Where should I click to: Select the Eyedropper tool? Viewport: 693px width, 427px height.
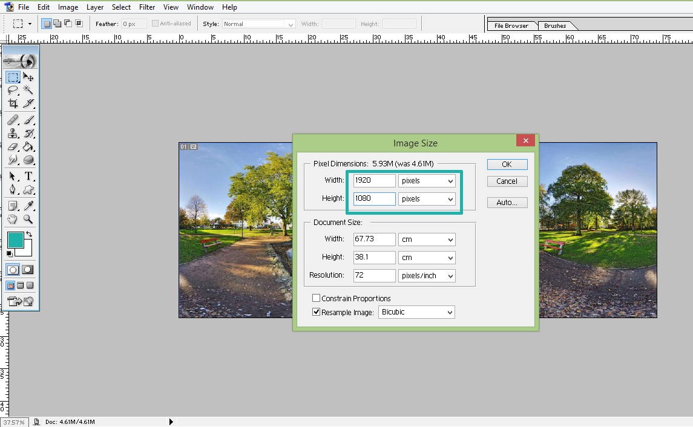(x=28, y=206)
